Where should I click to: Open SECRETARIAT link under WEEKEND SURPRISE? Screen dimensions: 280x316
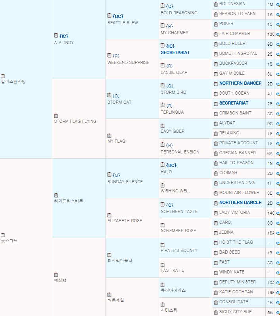175,52
